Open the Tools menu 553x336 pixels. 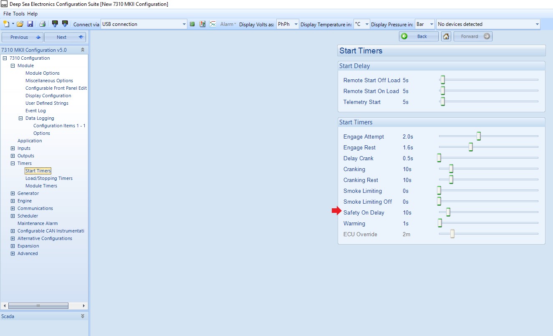(19, 14)
